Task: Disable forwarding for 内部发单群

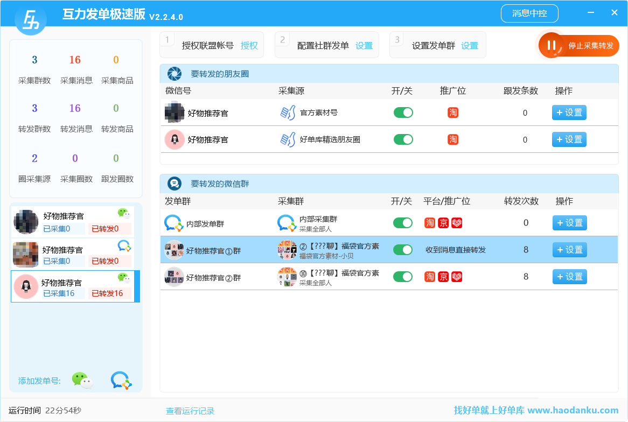Action: pos(402,223)
